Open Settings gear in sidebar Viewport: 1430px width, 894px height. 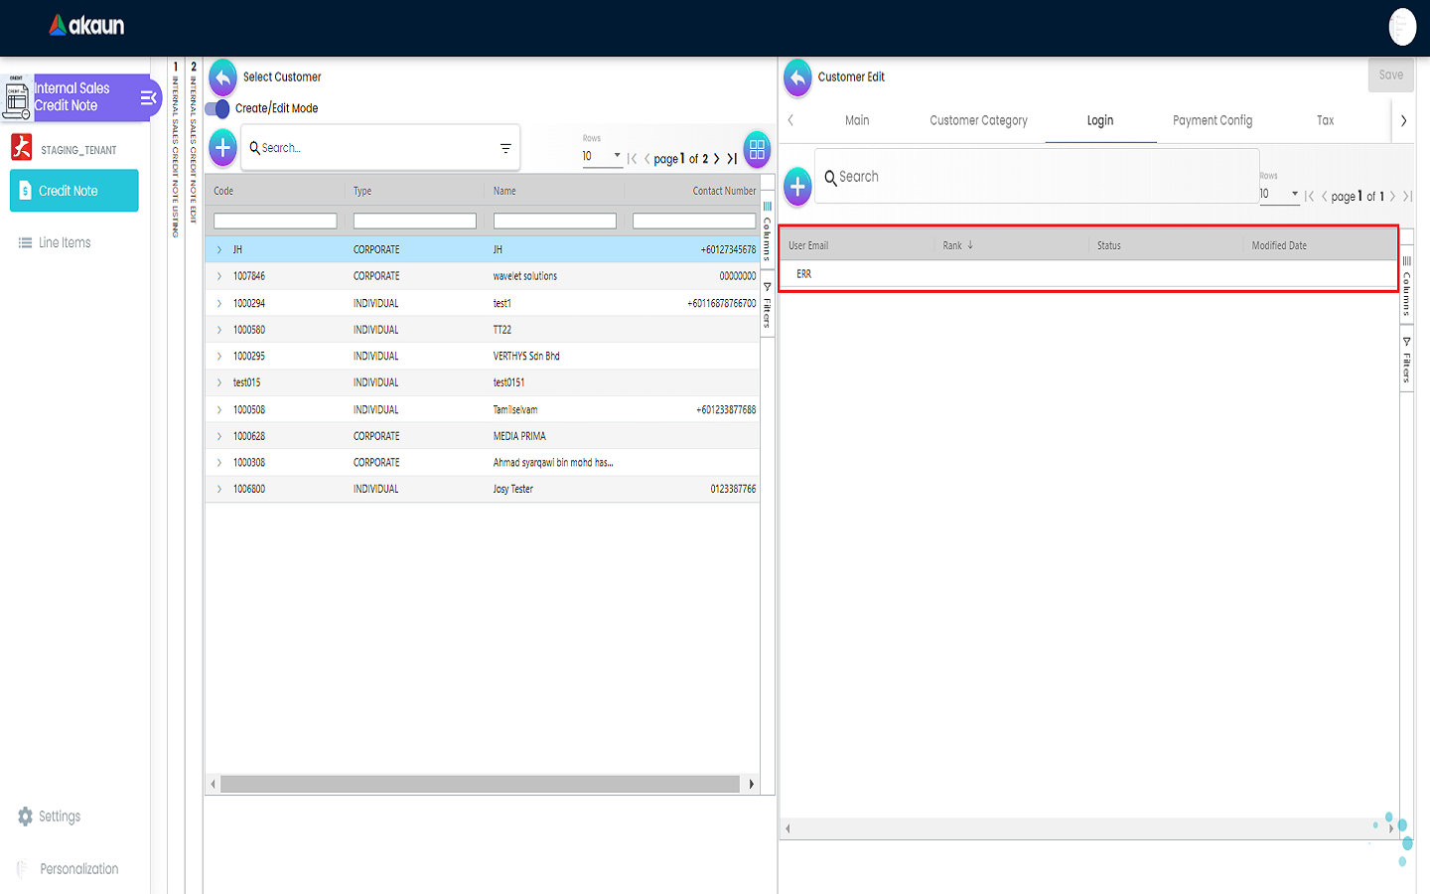click(26, 817)
